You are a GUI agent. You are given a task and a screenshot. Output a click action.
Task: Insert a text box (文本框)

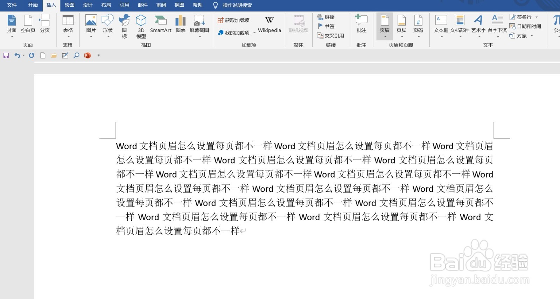[x=441, y=26]
